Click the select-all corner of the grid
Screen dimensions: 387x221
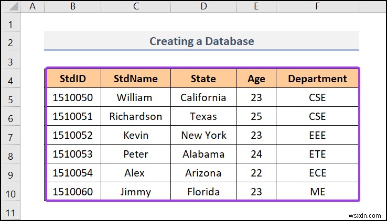click(10, 6)
